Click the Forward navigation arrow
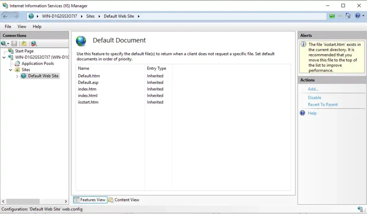 [x=16, y=16]
